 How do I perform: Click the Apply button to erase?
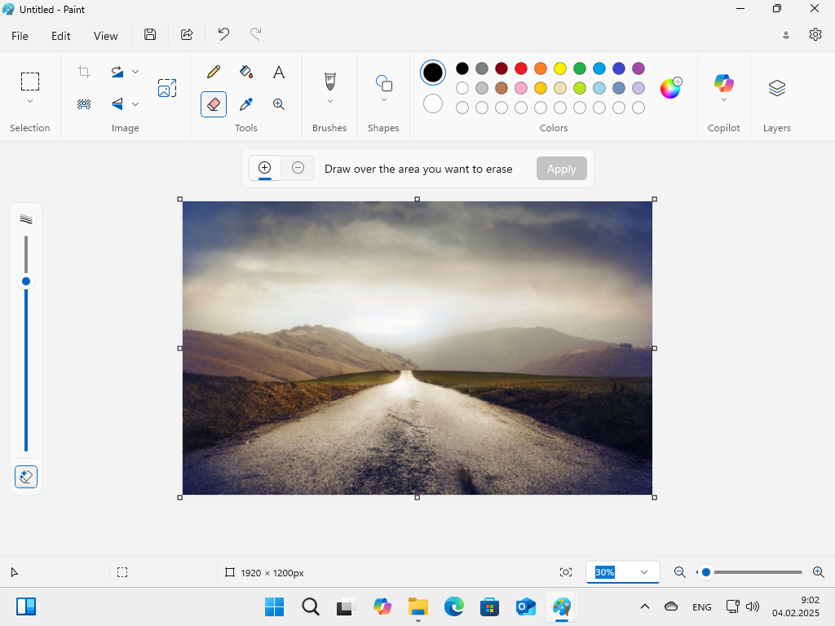(561, 168)
